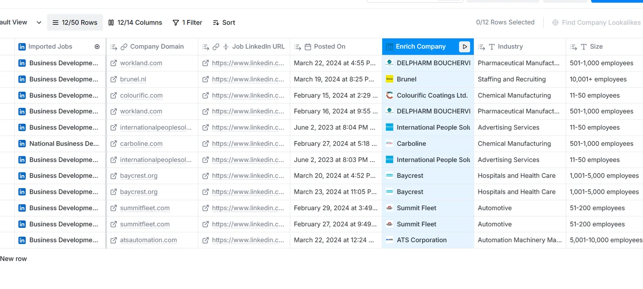Click the June 2, 2023 at 8:04 PM cell
This screenshot has height=289, width=643.
pos(336,127)
